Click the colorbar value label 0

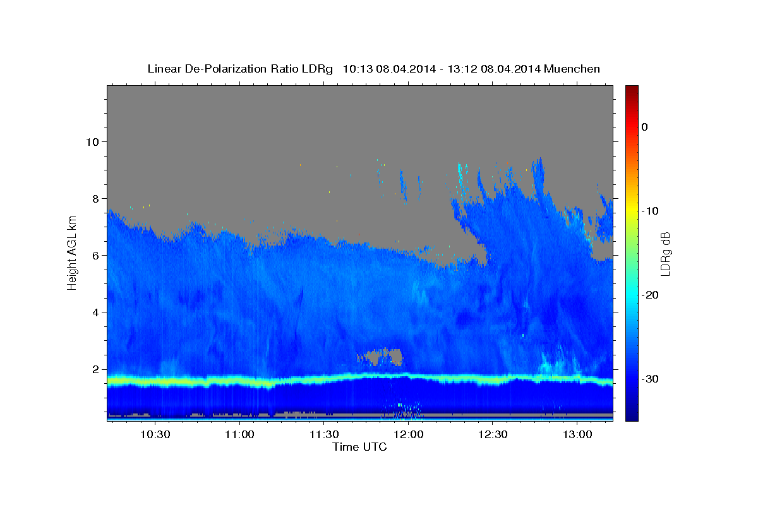click(645, 127)
